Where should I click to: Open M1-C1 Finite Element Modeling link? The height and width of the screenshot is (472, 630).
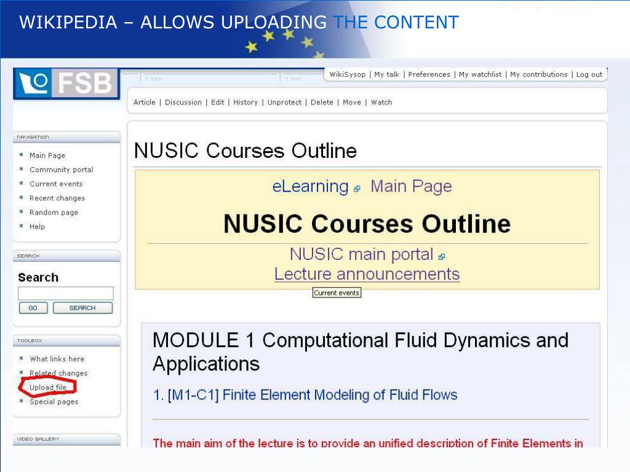click(x=305, y=395)
